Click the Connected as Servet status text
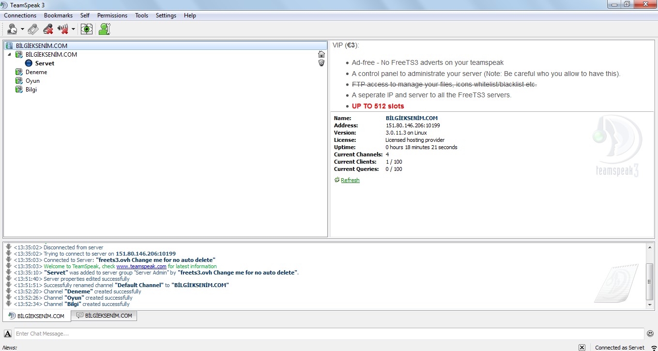Image resolution: width=658 pixels, height=351 pixels. (x=620, y=347)
